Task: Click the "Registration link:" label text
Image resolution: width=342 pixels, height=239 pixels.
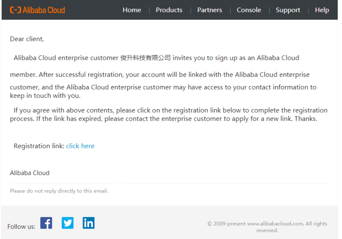Action: 39,146
